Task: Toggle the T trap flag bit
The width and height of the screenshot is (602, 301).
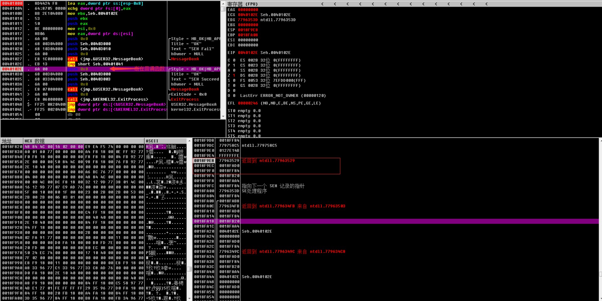Action: click(234, 85)
